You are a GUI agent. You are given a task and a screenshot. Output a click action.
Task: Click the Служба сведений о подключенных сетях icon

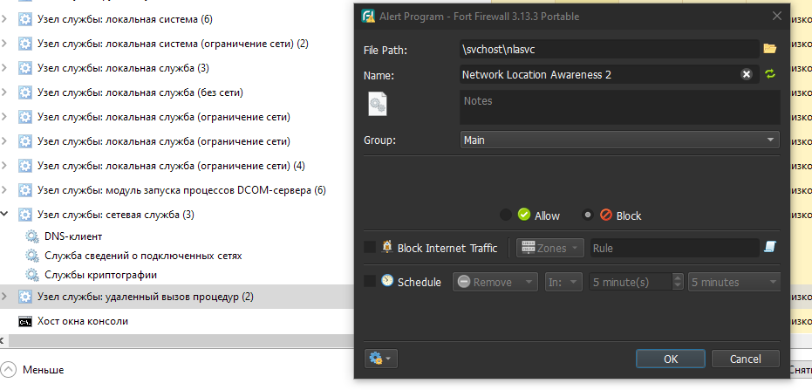(32, 256)
